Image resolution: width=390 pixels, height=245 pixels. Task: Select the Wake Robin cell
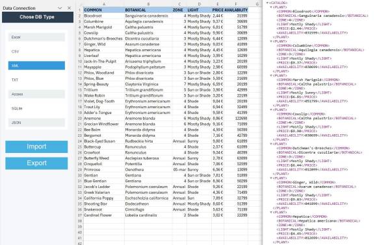coord(104,95)
